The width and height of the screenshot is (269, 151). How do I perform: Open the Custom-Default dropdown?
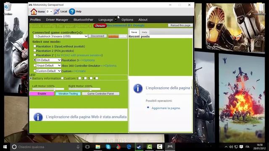tap(49, 71)
